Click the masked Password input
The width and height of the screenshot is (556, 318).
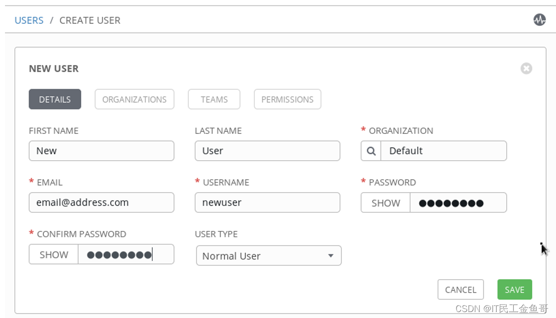point(458,203)
